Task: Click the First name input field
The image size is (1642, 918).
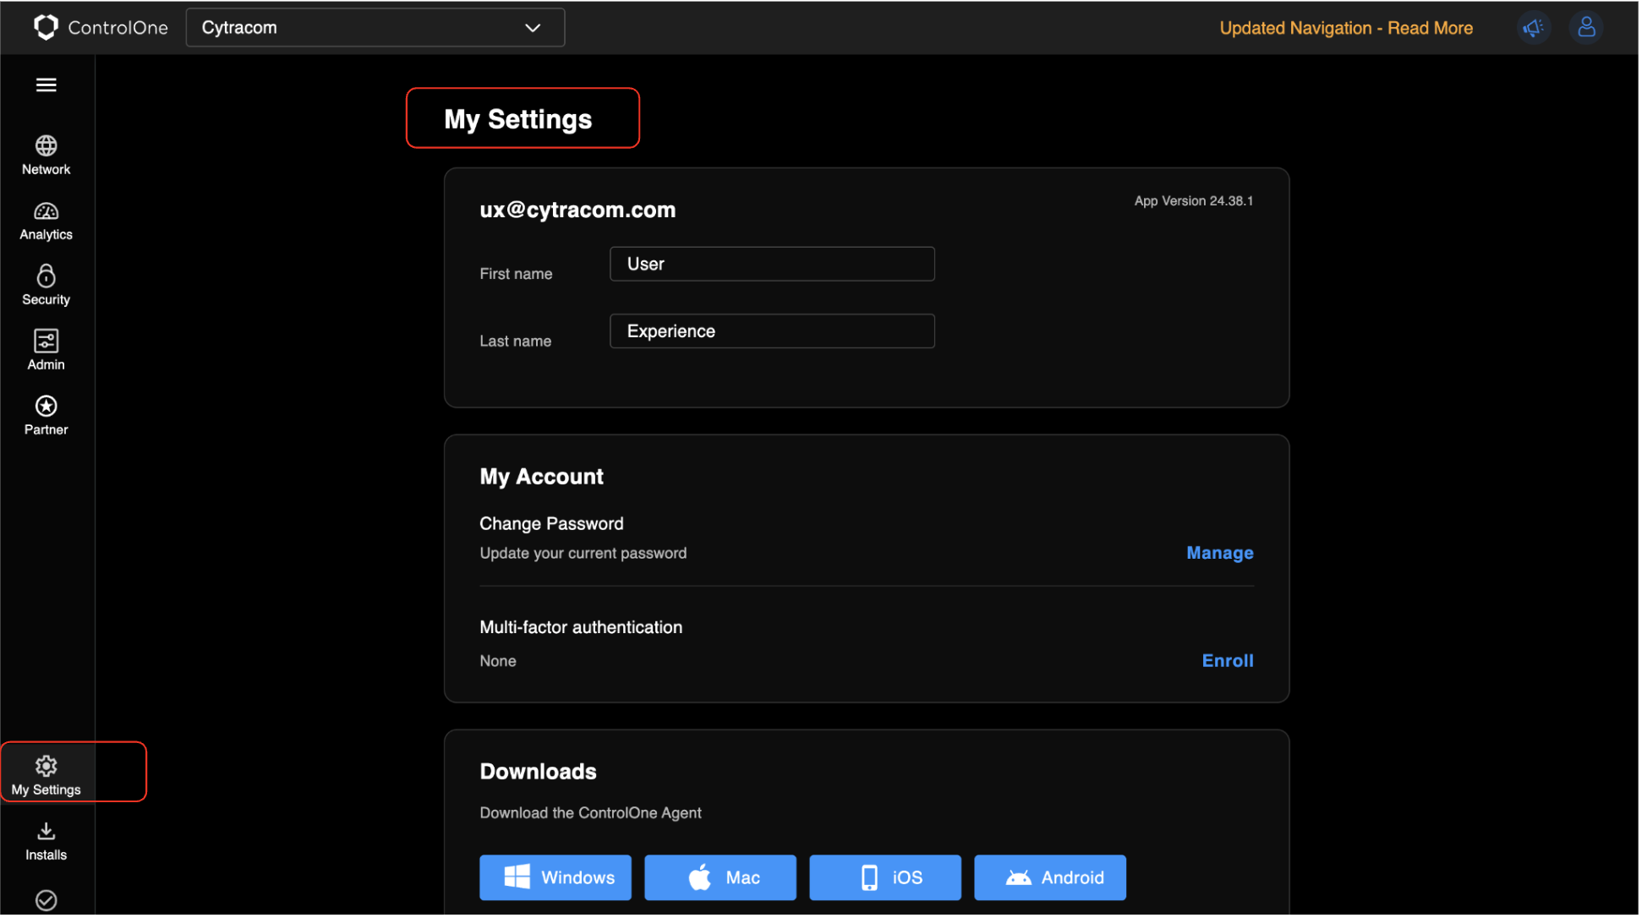Action: pyautogui.click(x=773, y=265)
